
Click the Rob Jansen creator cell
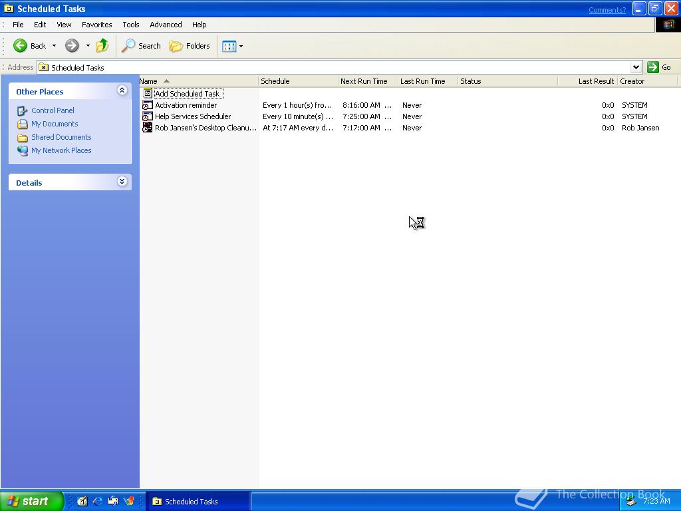[x=640, y=128]
